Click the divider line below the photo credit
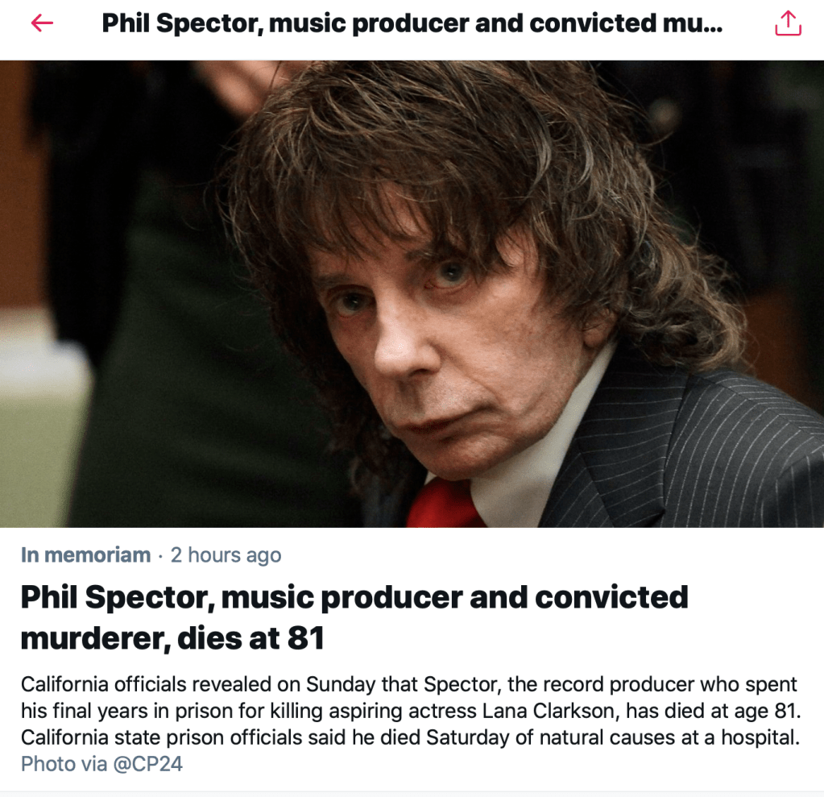 [412, 791]
